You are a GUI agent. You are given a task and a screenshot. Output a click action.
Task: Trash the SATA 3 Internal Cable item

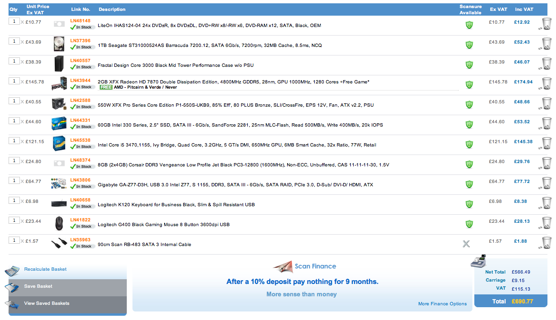(x=547, y=243)
